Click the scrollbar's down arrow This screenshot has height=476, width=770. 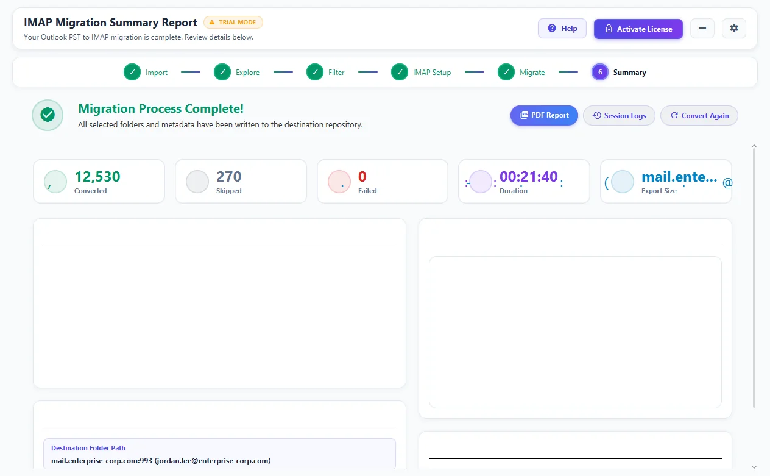(754, 467)
